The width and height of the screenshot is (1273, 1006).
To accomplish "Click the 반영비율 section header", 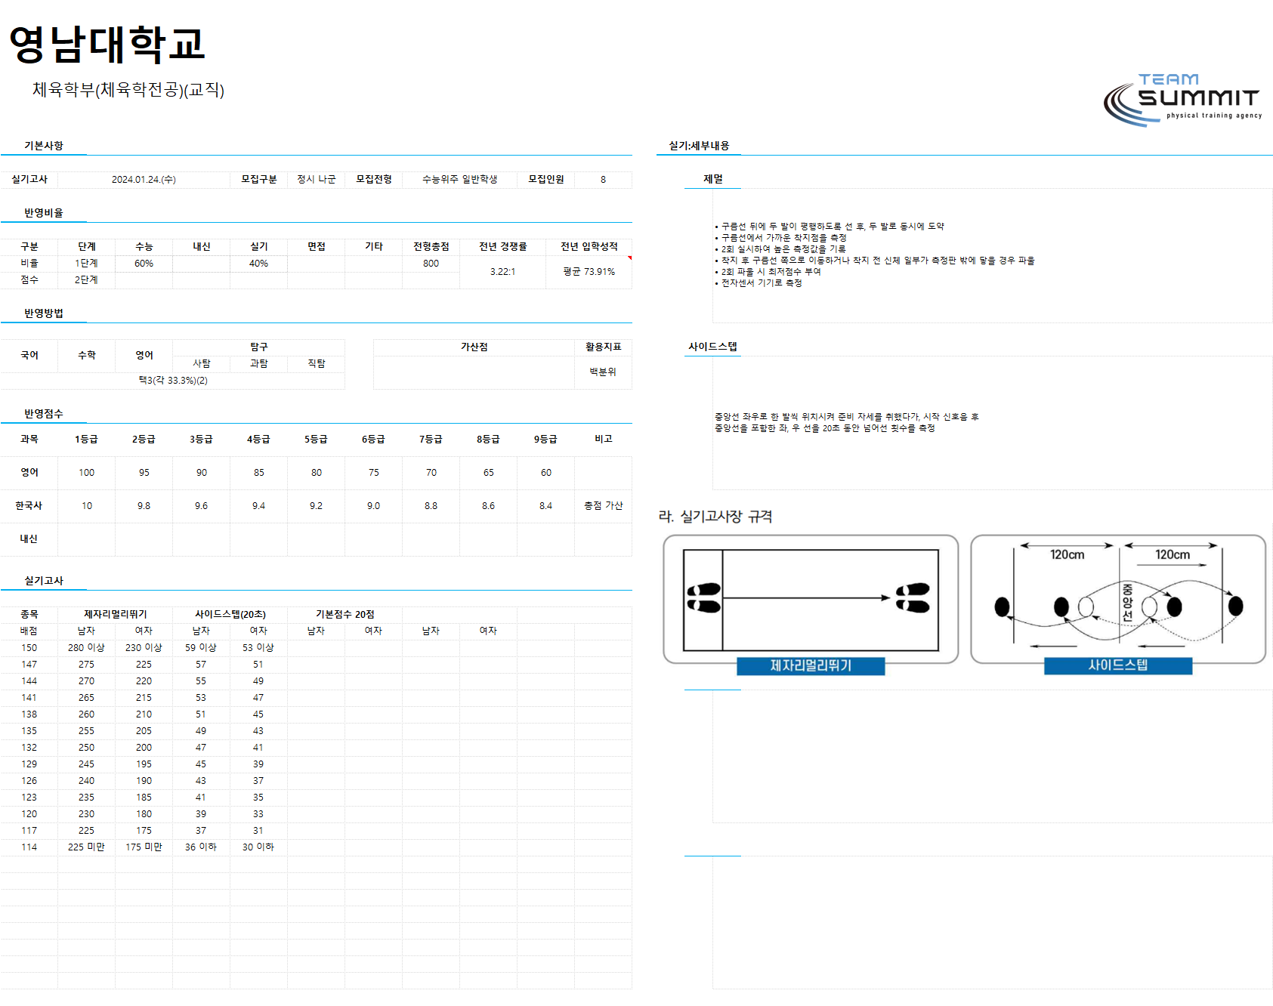I will [44, 213].
